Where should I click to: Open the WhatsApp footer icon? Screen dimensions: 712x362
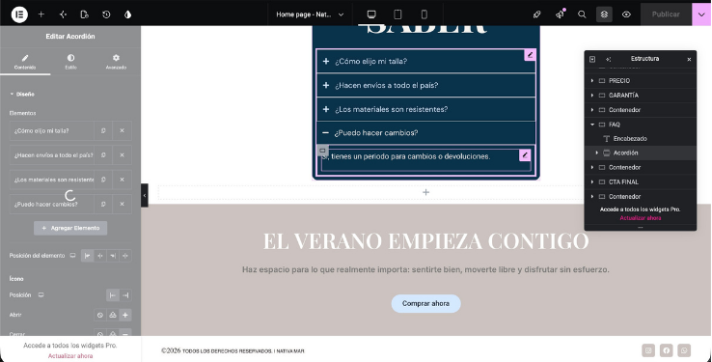684,350
